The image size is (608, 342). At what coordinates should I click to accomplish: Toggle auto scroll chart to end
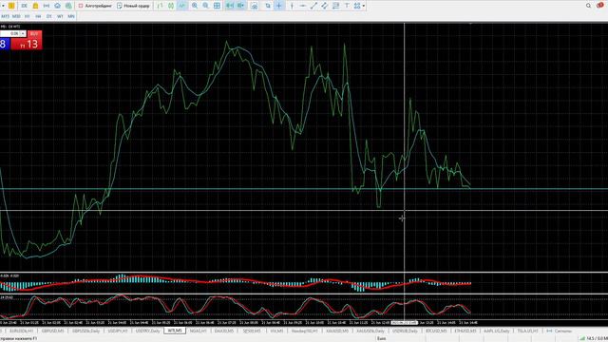pyautogui.click(x=230, y=6)
